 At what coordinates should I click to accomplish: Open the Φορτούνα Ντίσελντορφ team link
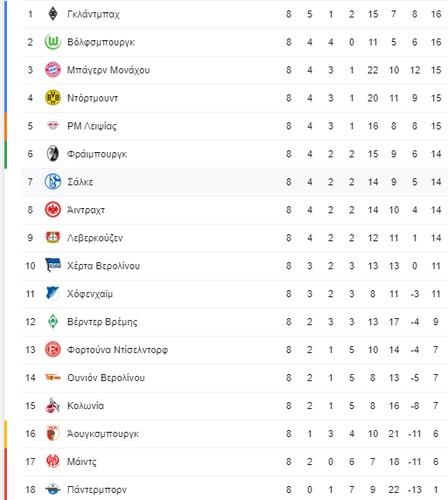coord(117,350)
